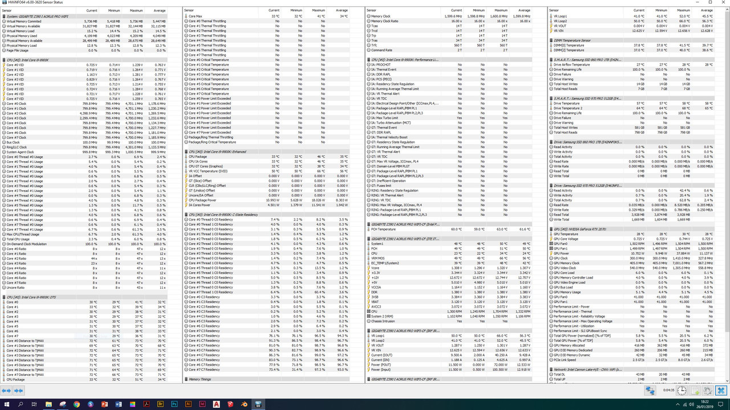
Task: Start logging sensor data to file
Action: pos(694,390)
